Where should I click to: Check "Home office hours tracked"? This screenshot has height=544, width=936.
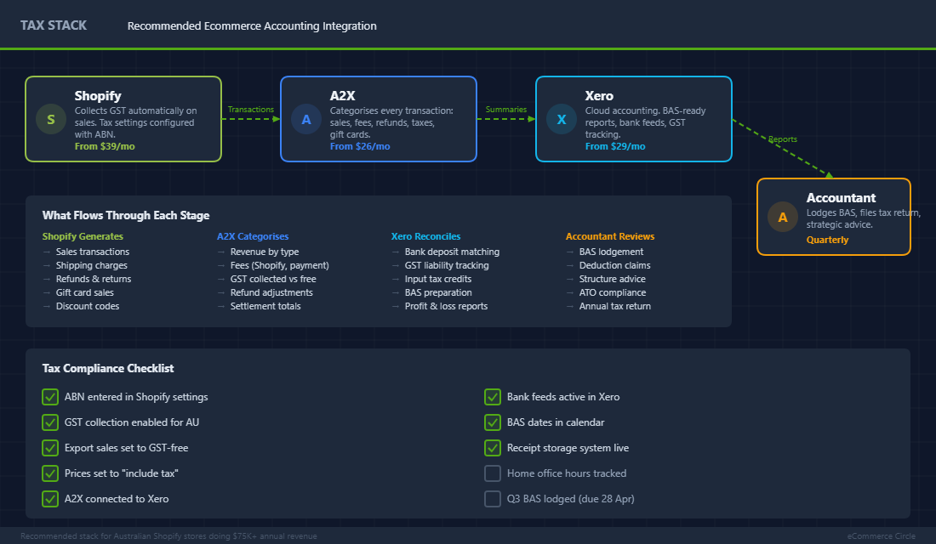tap(492, 473)
